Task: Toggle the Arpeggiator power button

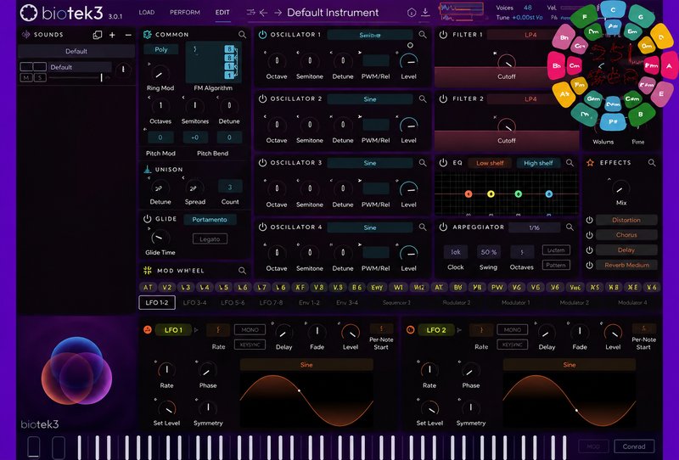Action: (x=443, y=227)
